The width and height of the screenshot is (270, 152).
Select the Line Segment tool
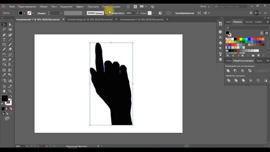(x=10, y=40)
